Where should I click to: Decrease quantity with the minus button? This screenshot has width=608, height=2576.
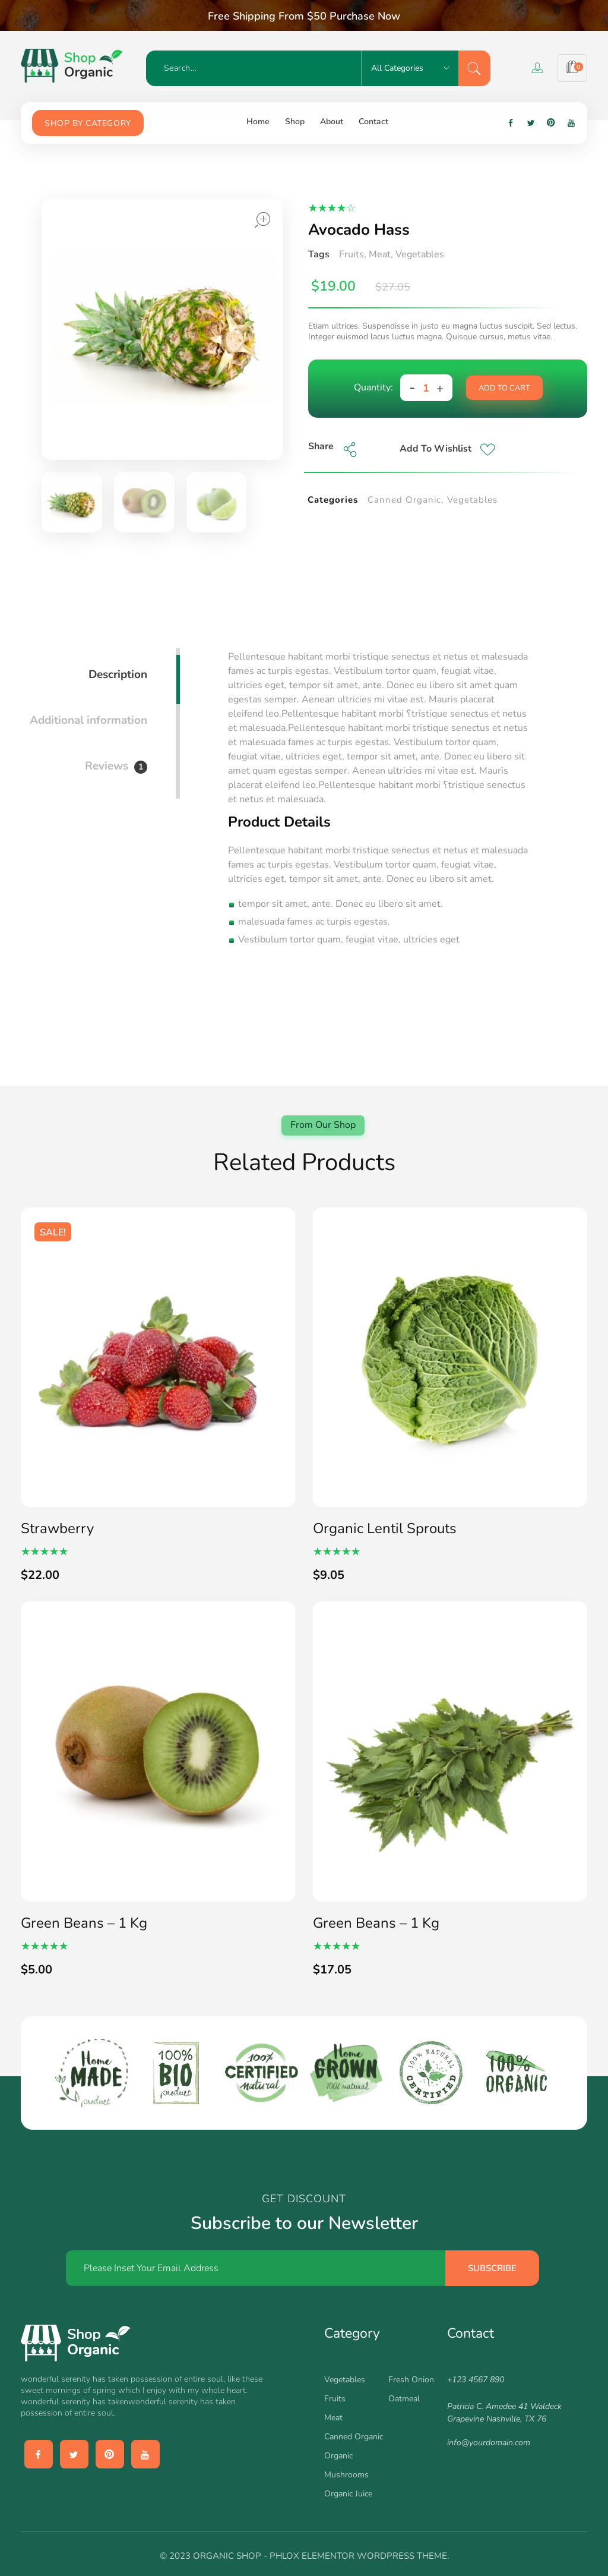coord(412,388)
